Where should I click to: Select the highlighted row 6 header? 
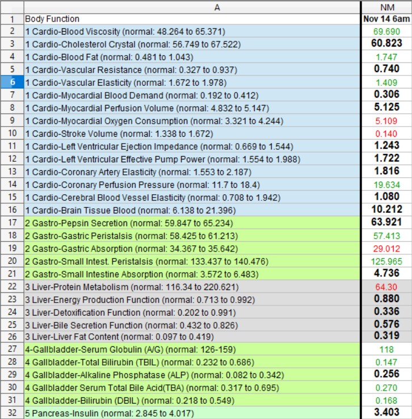11,82
